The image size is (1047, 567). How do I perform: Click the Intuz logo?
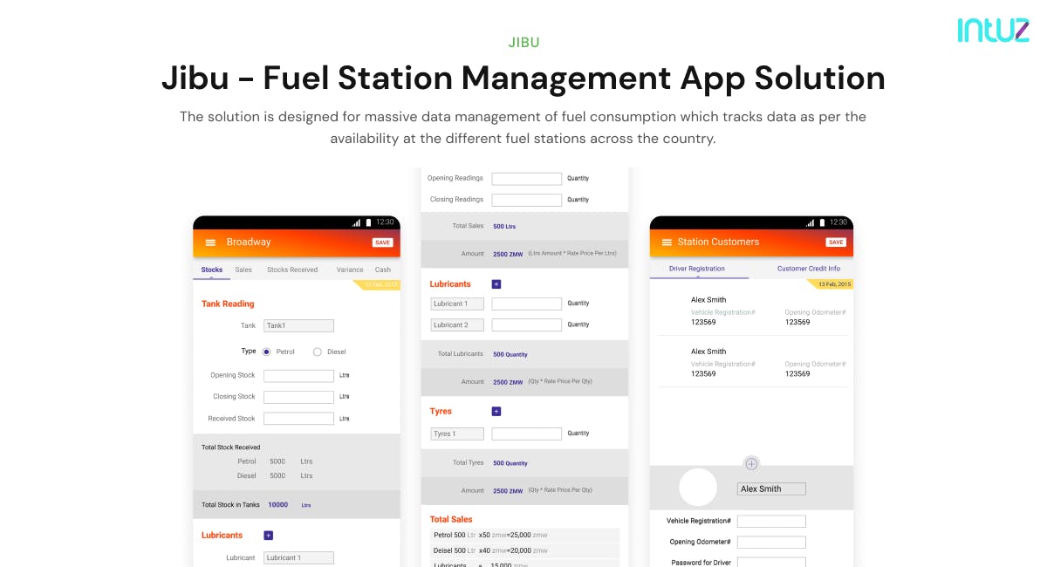[x=994, y=31]
